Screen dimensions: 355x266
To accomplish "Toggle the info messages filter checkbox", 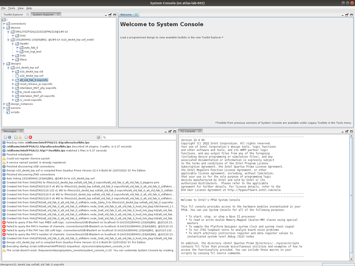I will click(x=5, y=137).
